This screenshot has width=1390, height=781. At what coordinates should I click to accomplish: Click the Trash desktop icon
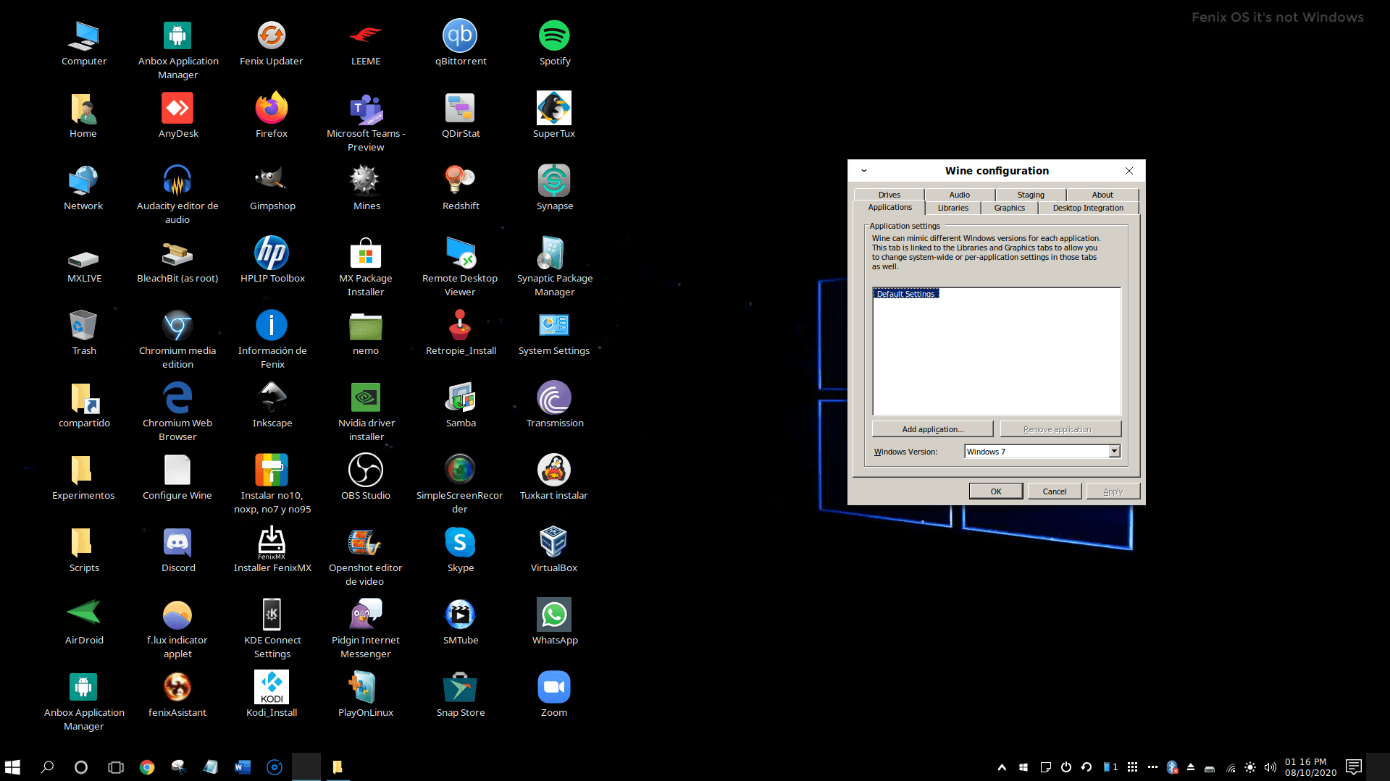tap(83, 325)
